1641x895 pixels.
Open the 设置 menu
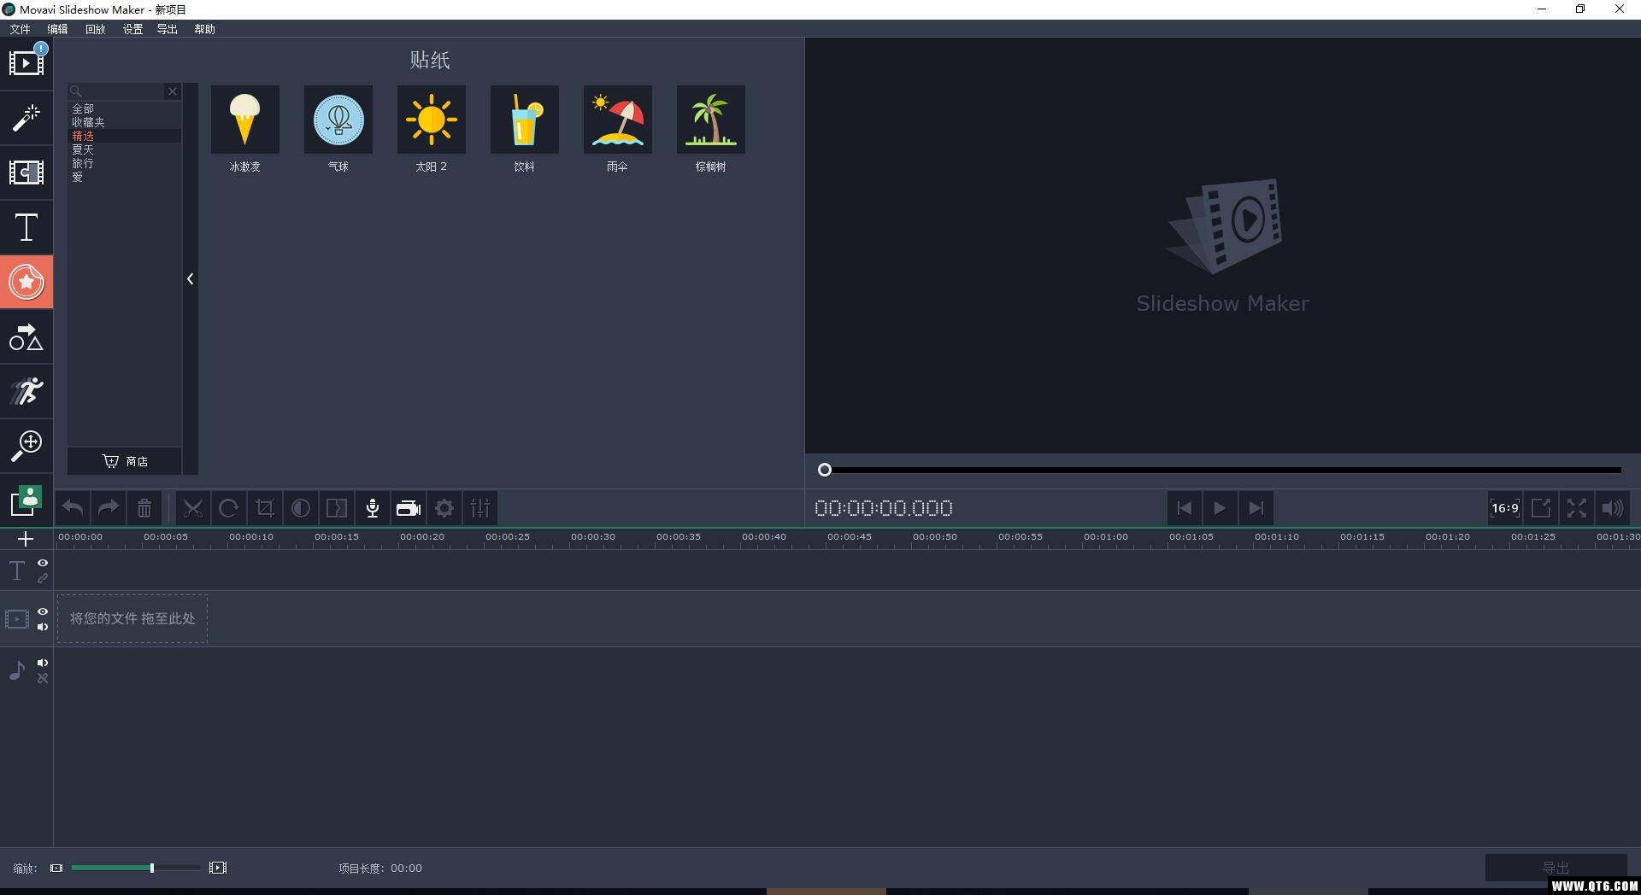(x=132, y=29)
